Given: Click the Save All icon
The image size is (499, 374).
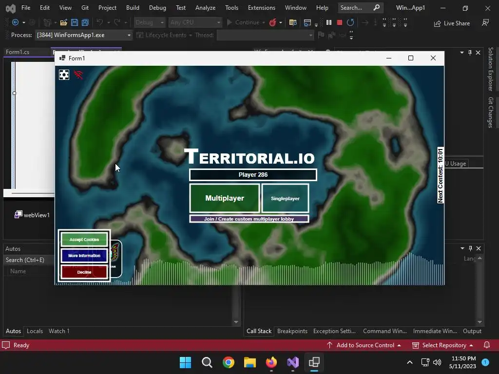Looking at the screenshot, I should [85, 22].
